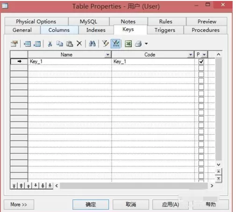Open the Indexes tab
The height and width of the screenshot is (212, 236).
pyautogui.click(x=96, y=30)
